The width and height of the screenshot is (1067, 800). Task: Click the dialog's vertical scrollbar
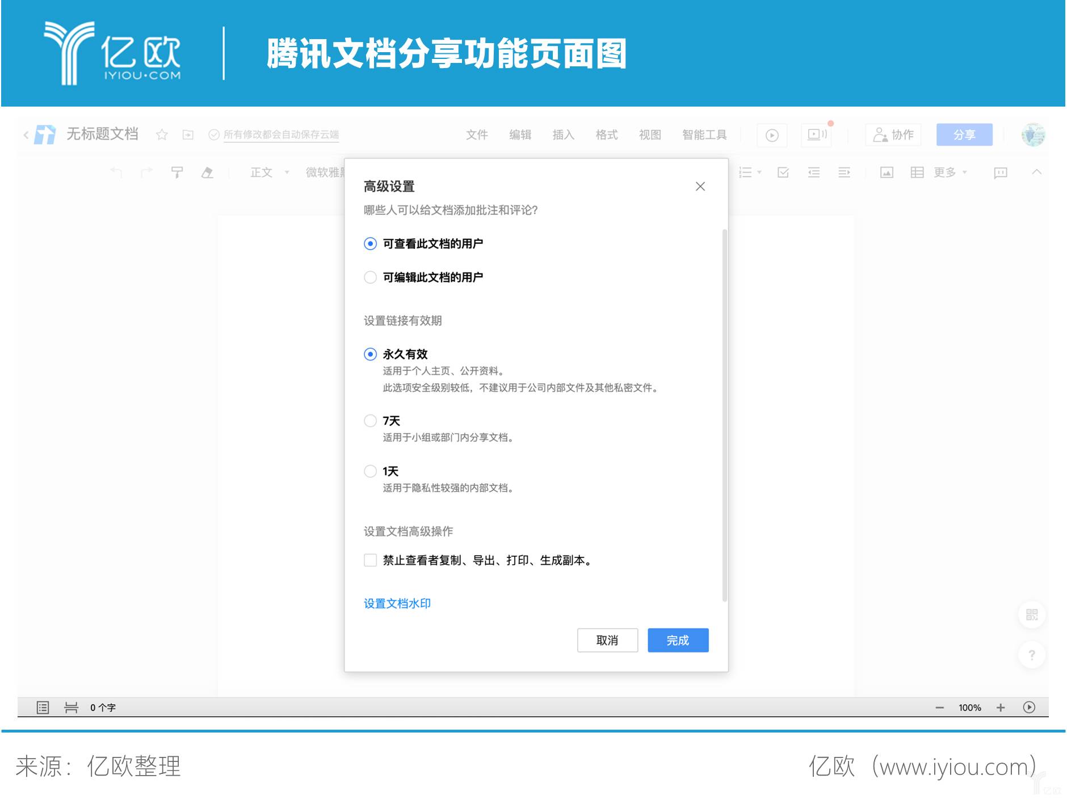[x=724, y=415]
